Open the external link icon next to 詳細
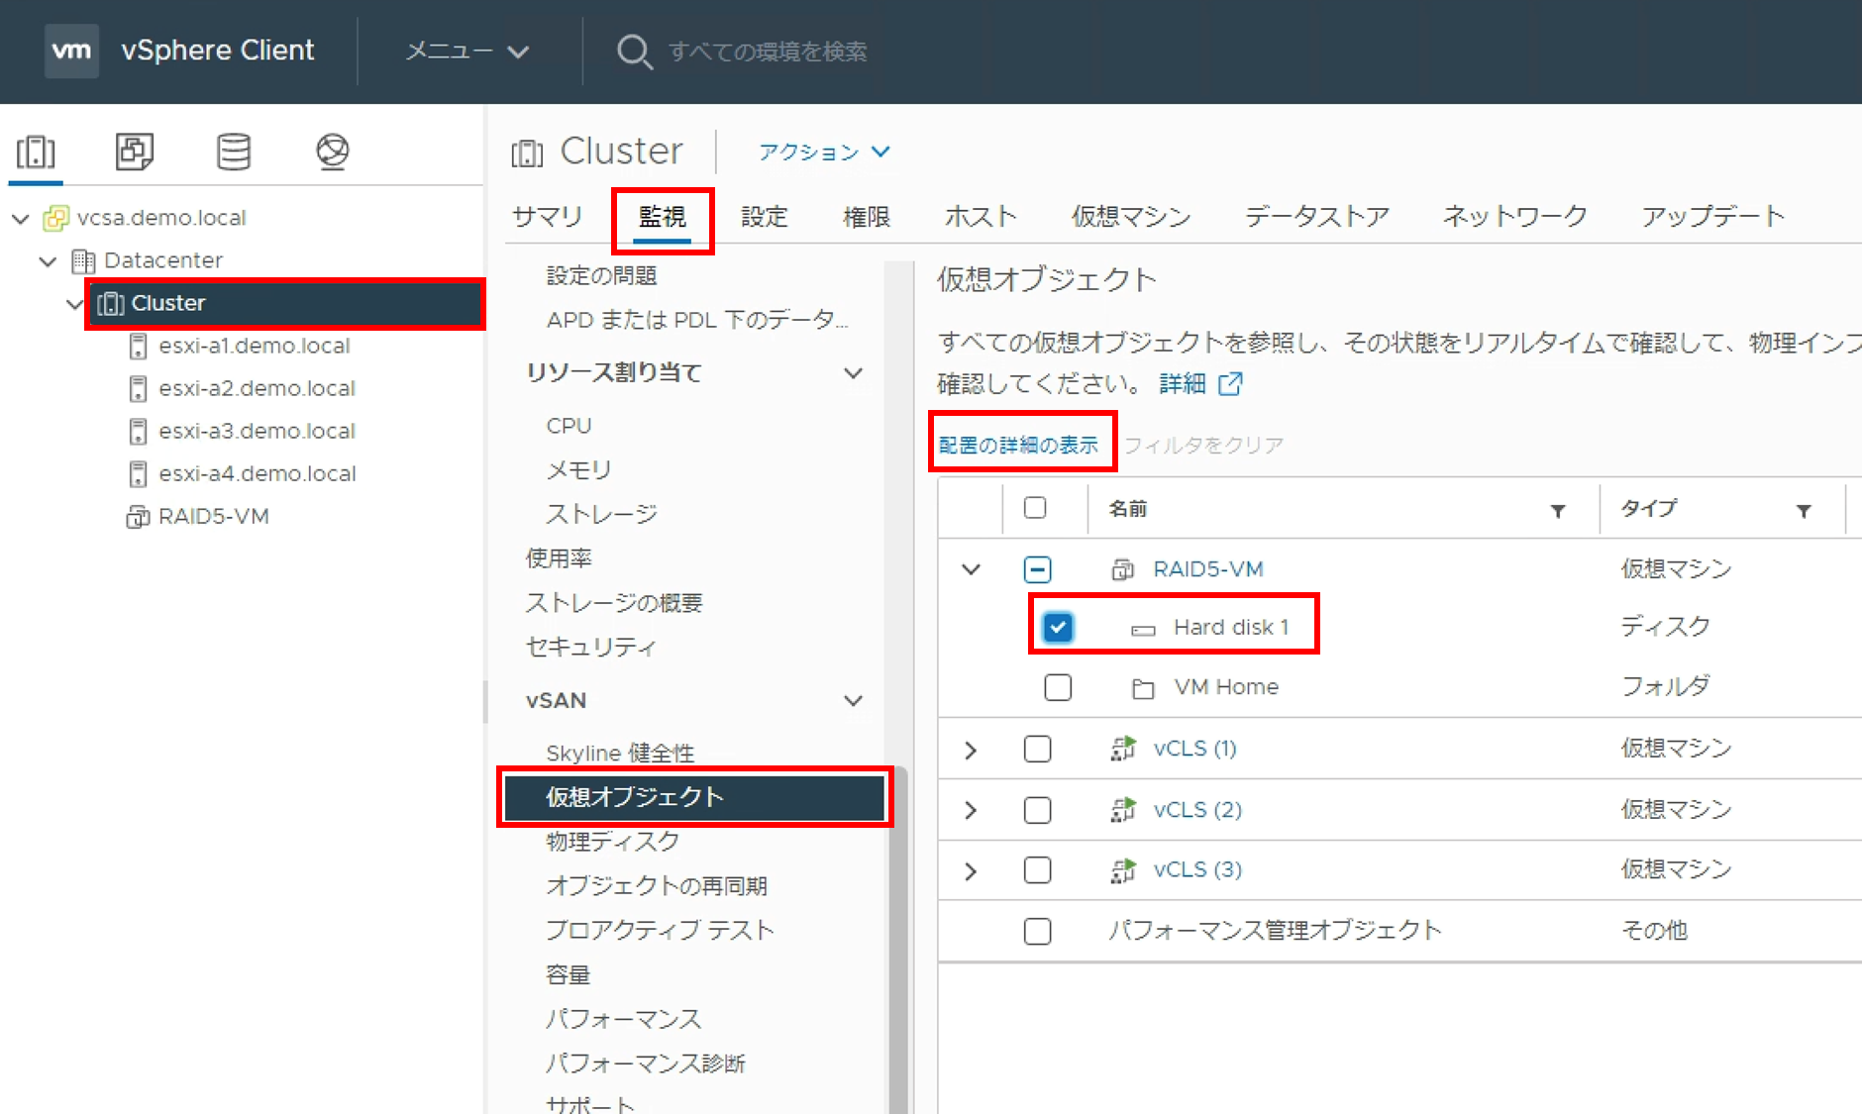This screenshot has height=1114, width=1862. click(1230, 383)
